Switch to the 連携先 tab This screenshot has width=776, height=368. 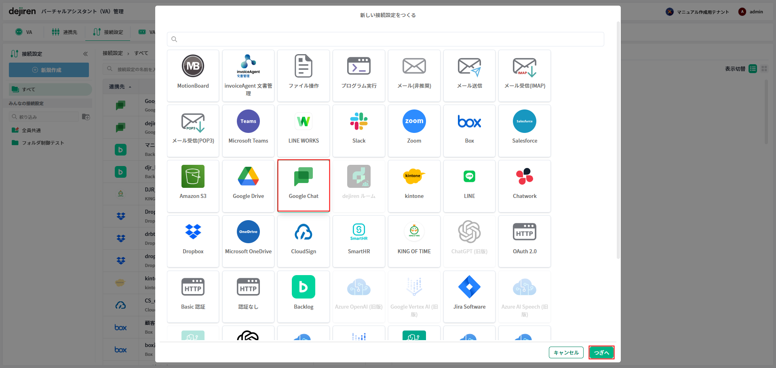tap(65, 32)
